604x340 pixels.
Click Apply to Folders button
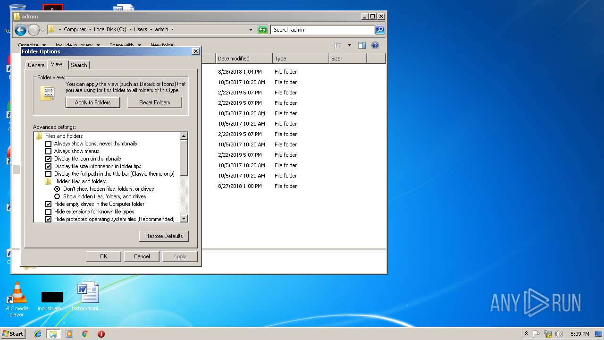pyautogui.click(x=93, y=102)
